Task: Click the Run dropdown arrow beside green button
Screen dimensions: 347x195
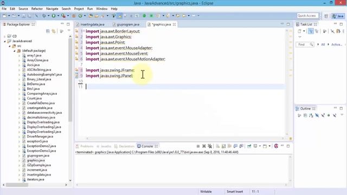Action: [58, 16]
